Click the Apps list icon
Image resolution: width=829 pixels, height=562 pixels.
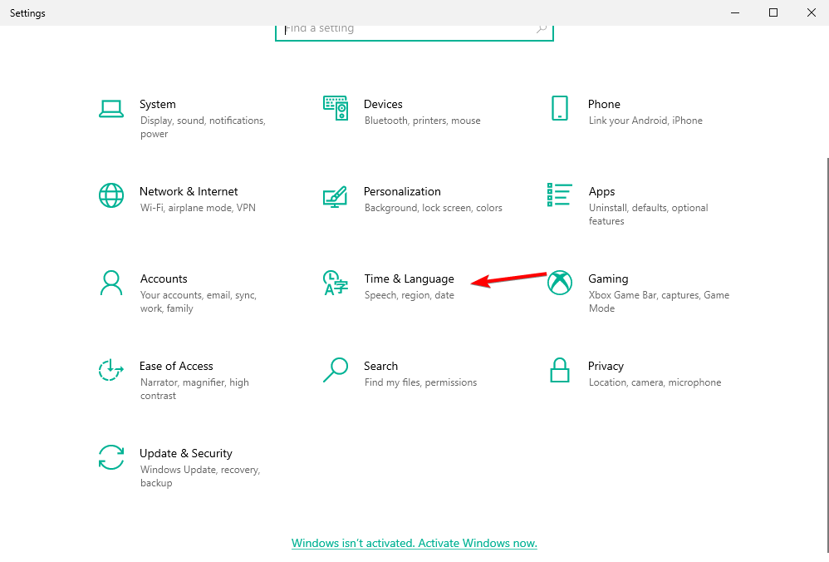click(559, 195)
